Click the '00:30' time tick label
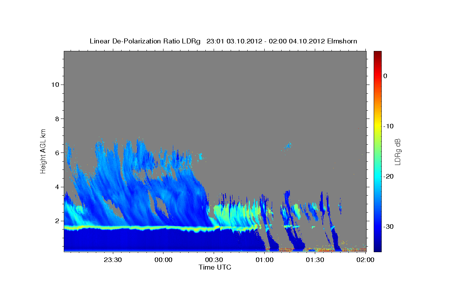This screenshot has height=302, width=453. pos(214,259)
